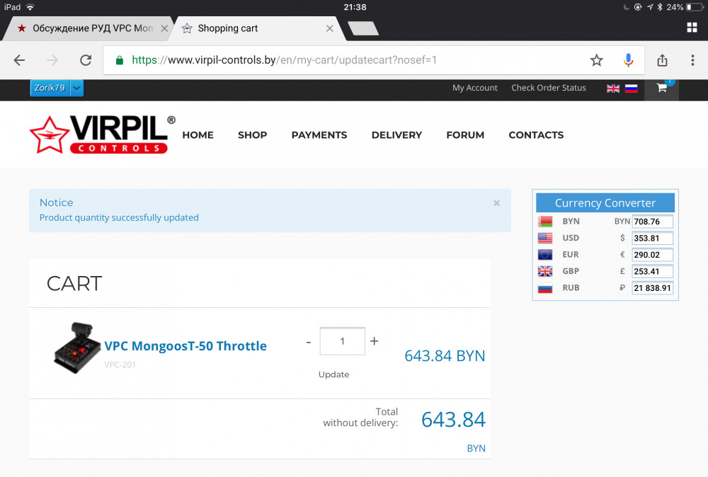Increase quantity with the plus button
708x477 pixels.
click(375, 341)
